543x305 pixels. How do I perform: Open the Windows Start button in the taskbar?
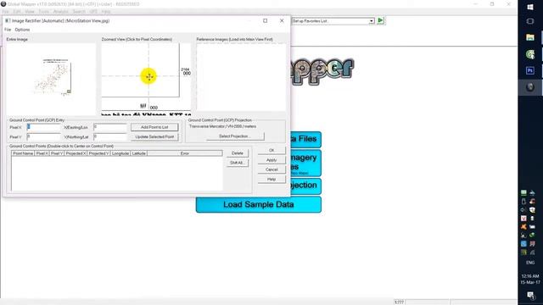tap(530, 7)
